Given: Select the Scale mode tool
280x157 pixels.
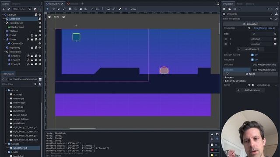Looking at the screenshot, I should (x=64, y=9).
